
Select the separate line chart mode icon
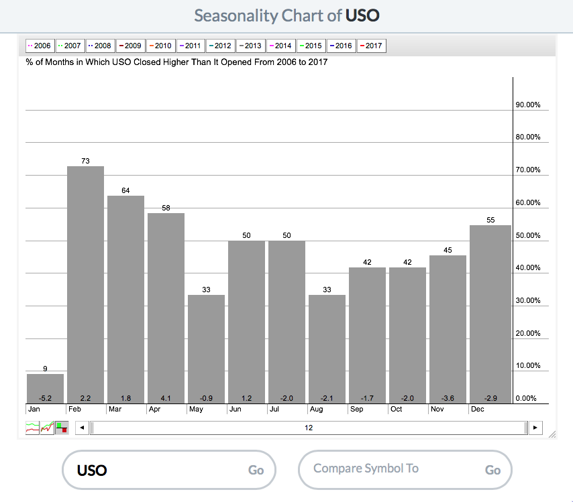click(32, 428)
